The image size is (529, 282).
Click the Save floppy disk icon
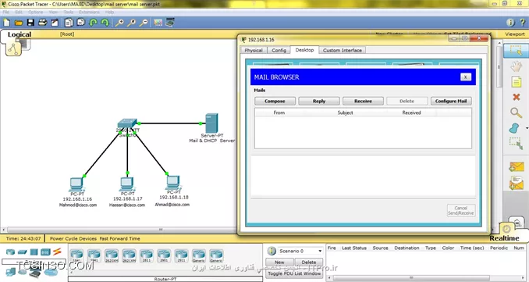(x=30, y=23)
